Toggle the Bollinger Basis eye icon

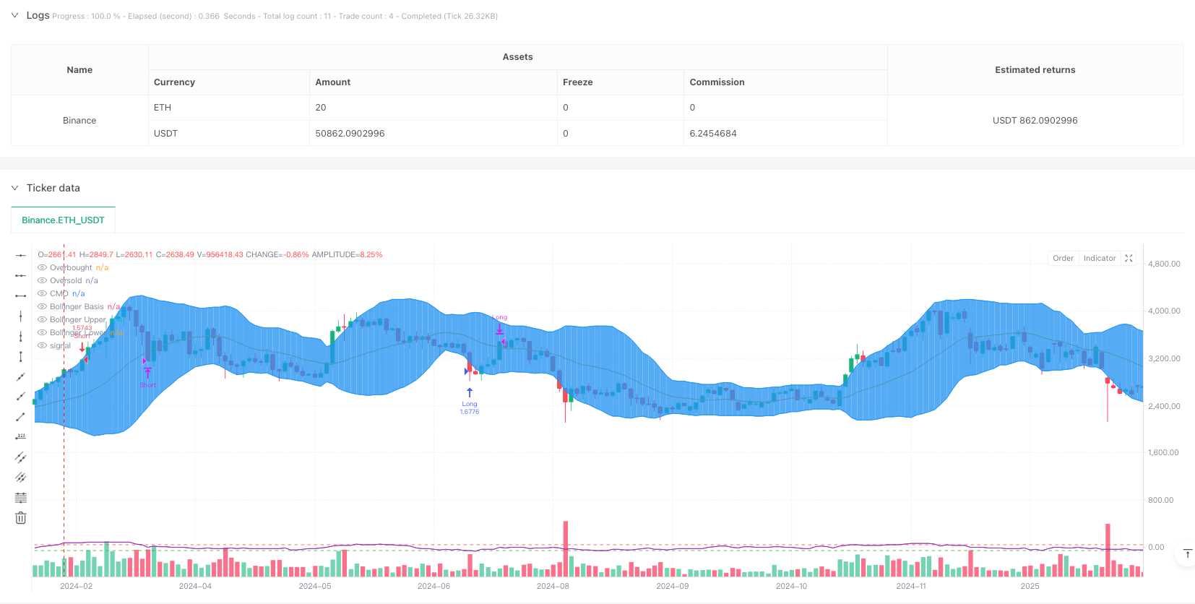42,307
